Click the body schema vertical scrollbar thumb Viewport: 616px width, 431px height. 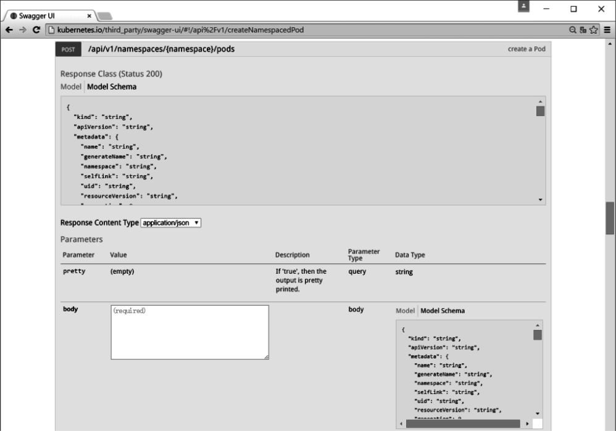538,335
